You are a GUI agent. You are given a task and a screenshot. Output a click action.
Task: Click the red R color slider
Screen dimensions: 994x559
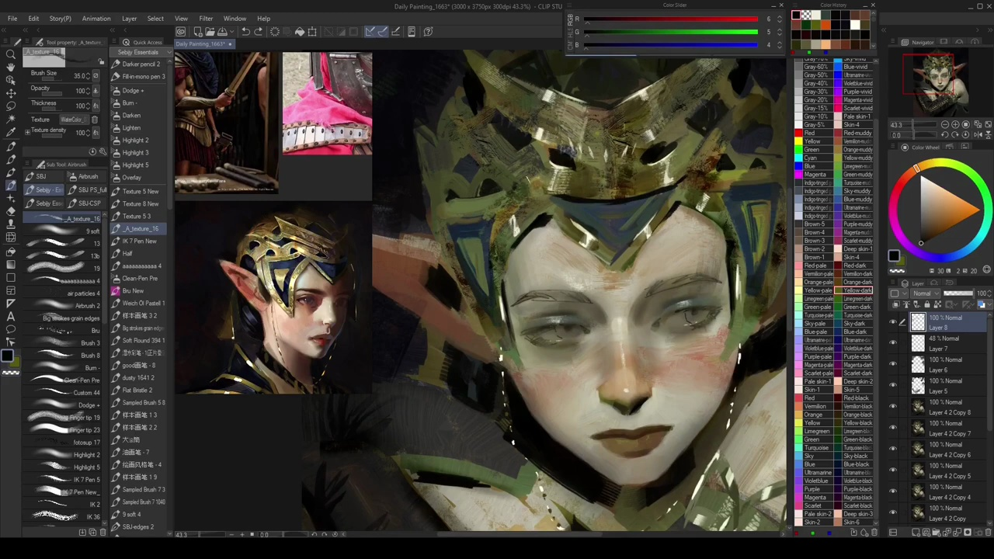click(671, 19)
